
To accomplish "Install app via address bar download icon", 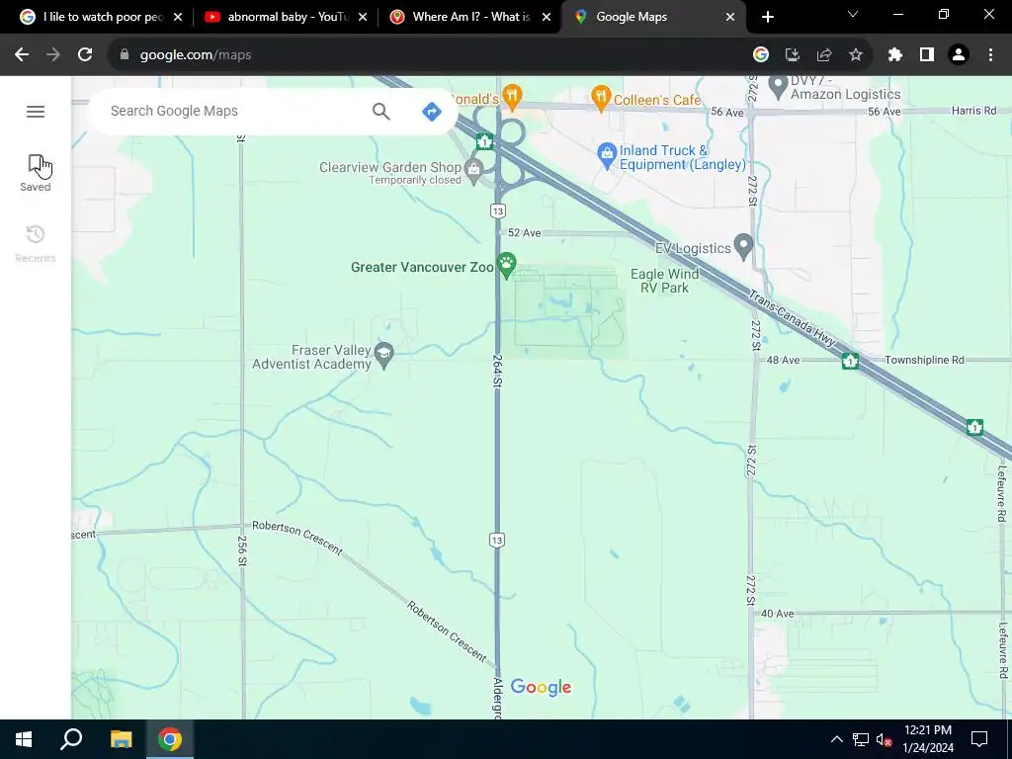I will 793,55.
